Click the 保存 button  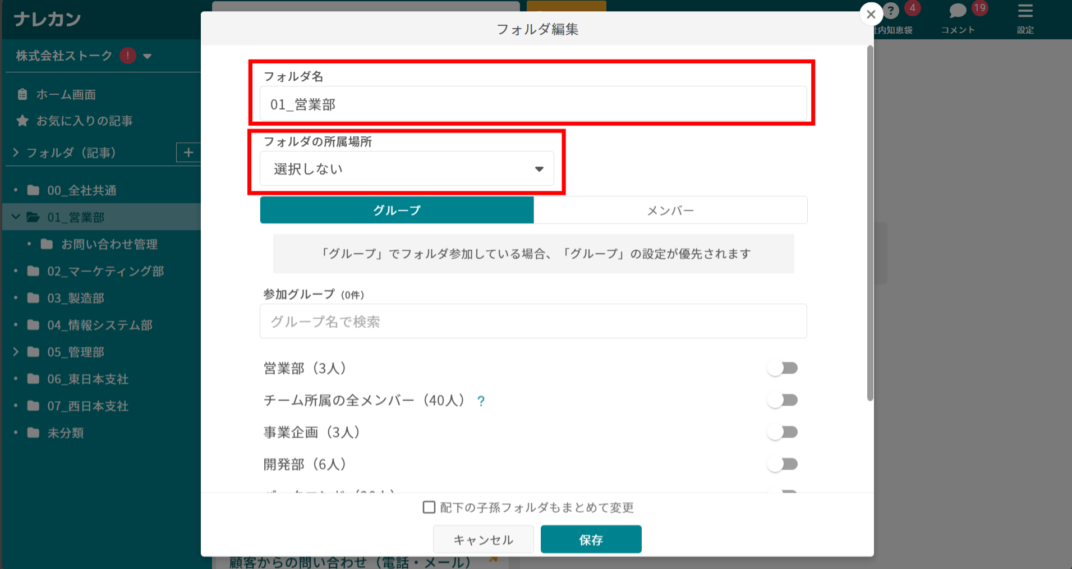(x=591, y=539)
